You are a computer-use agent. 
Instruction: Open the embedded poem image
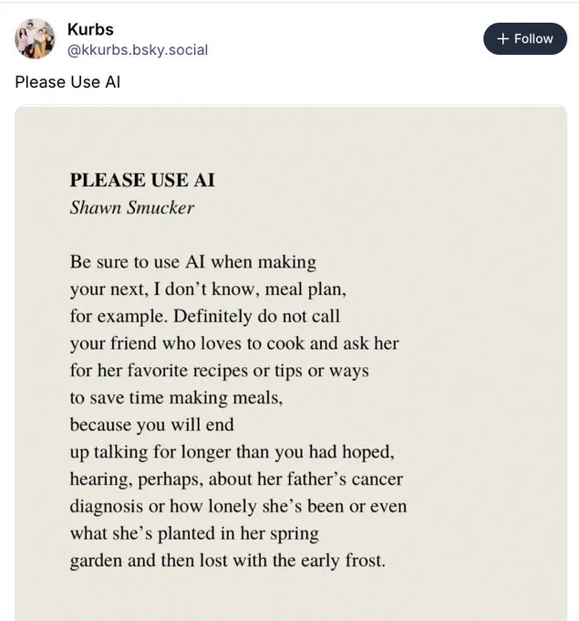(291, 363)
